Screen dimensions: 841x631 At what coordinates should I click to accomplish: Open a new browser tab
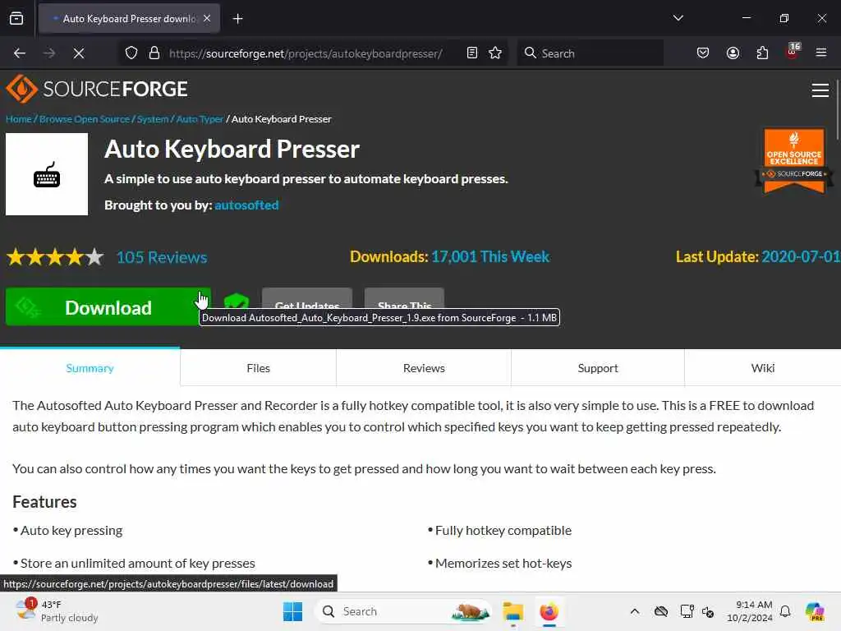pos(237,19)
